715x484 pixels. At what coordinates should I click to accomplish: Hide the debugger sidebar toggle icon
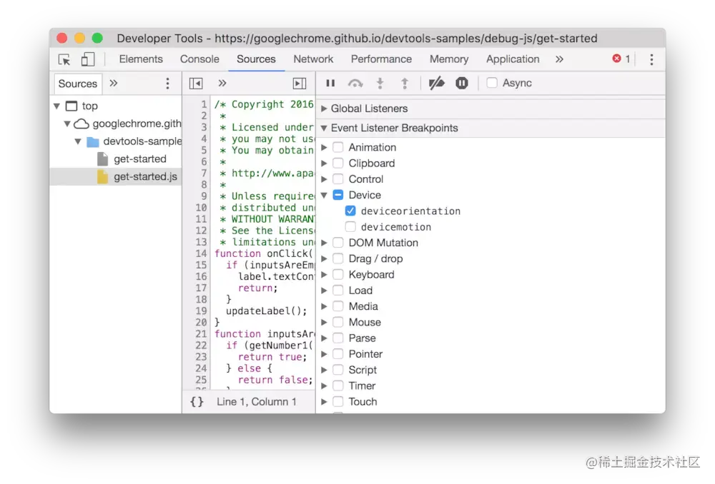pos(299,84)
